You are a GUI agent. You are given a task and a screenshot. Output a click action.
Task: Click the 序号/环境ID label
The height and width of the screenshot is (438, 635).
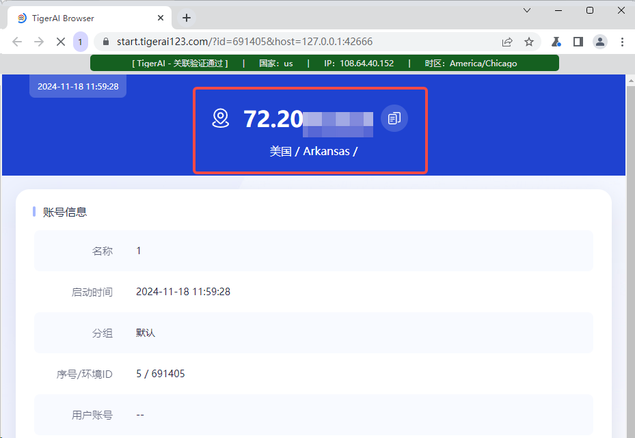click(84, 374)
